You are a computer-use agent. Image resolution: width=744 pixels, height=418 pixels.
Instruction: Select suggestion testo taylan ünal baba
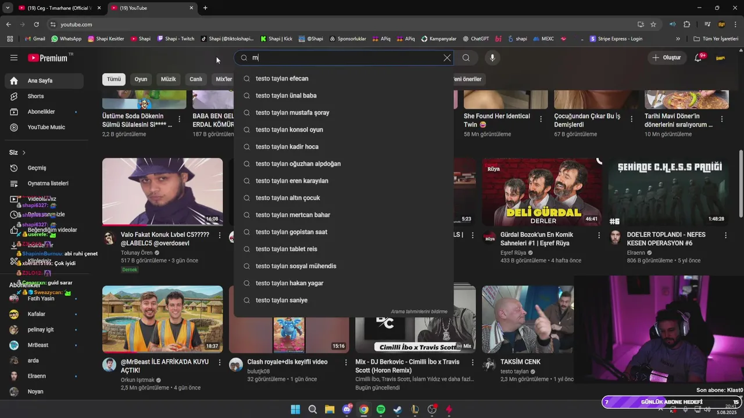(x=344, y=95)
